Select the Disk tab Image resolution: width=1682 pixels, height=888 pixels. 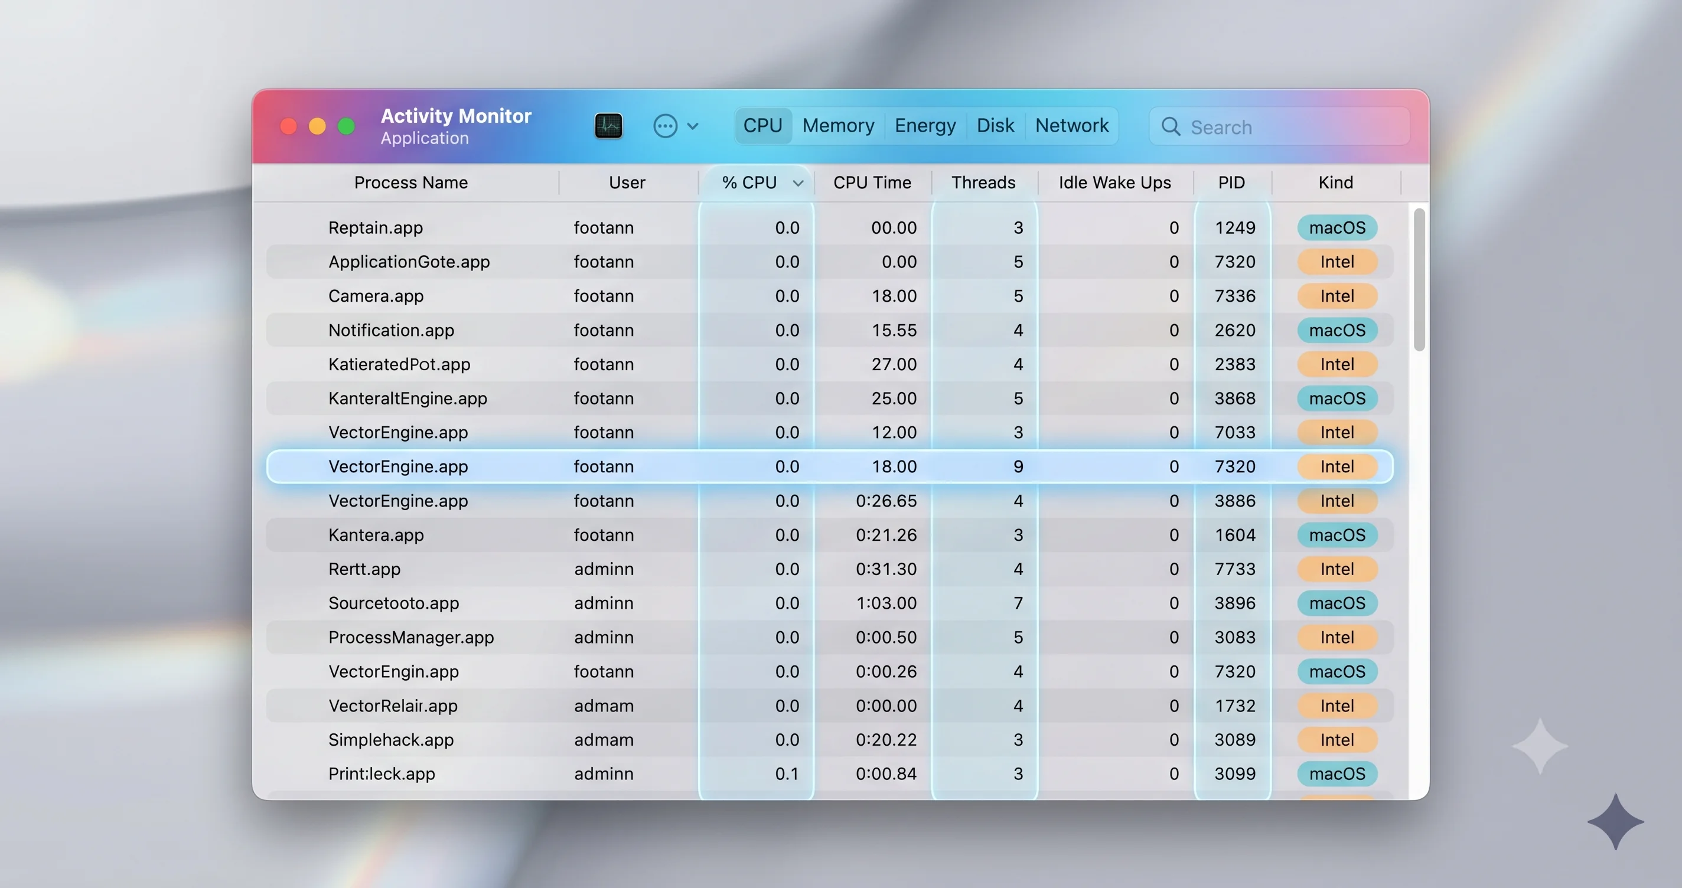[x=995, y=125]
